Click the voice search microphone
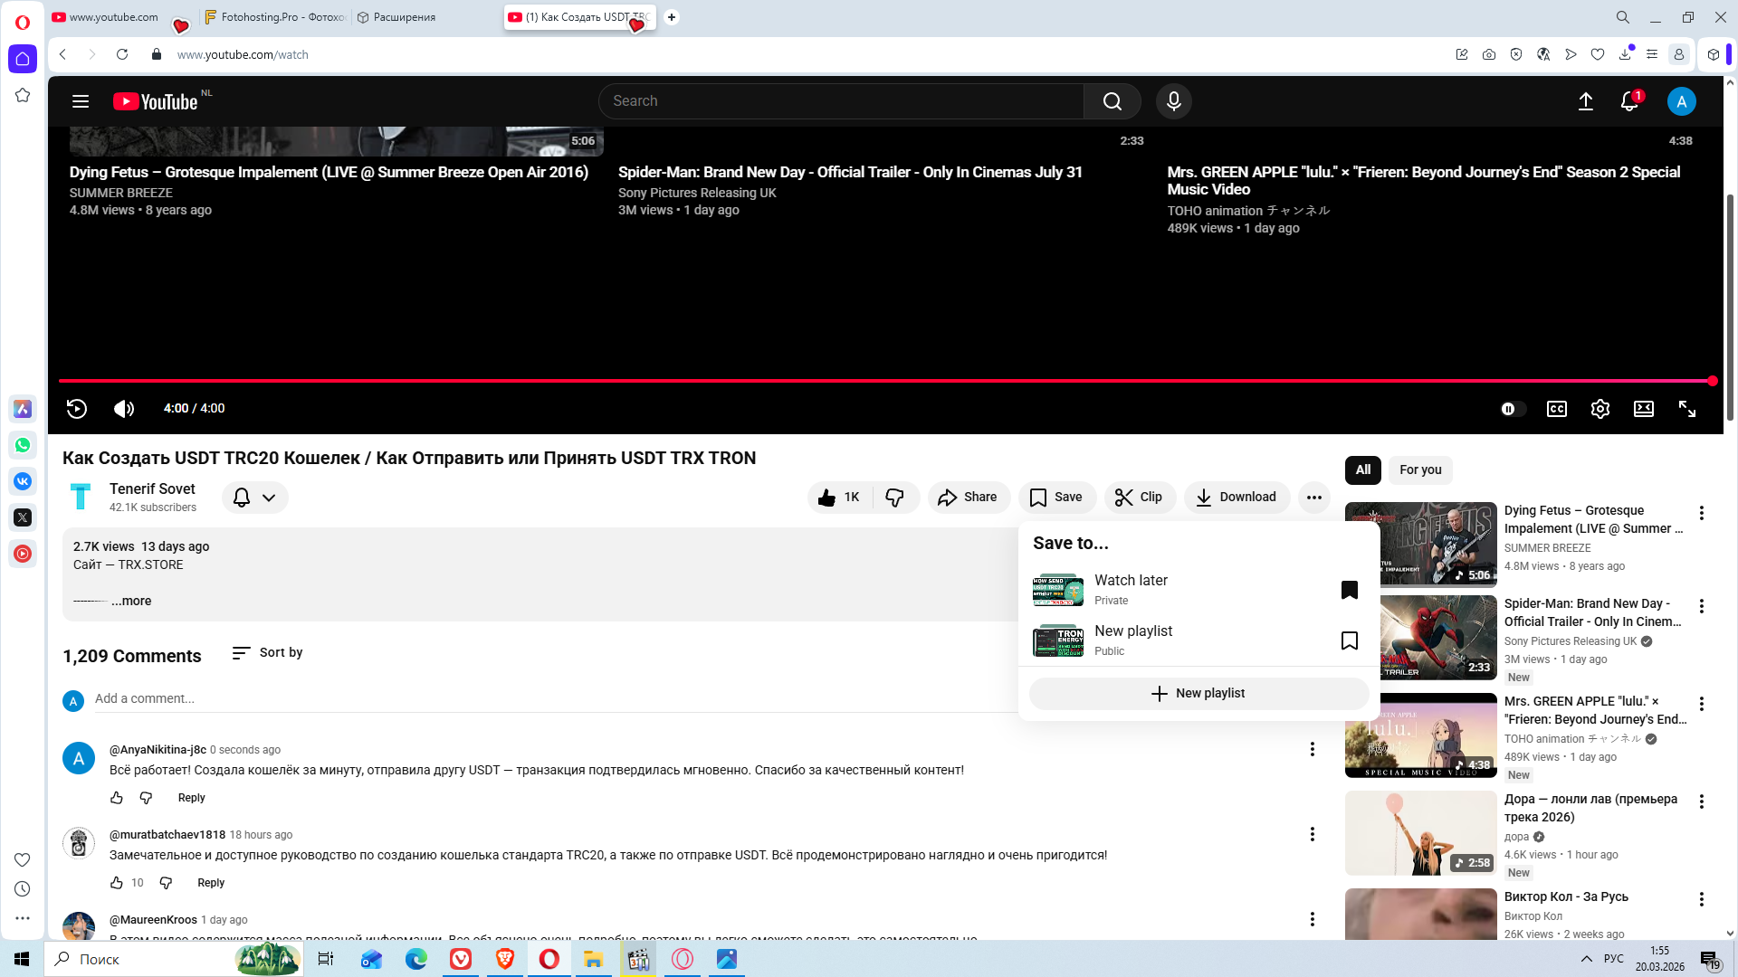Screen dimensions: 1738x977 pos(1173,101)
